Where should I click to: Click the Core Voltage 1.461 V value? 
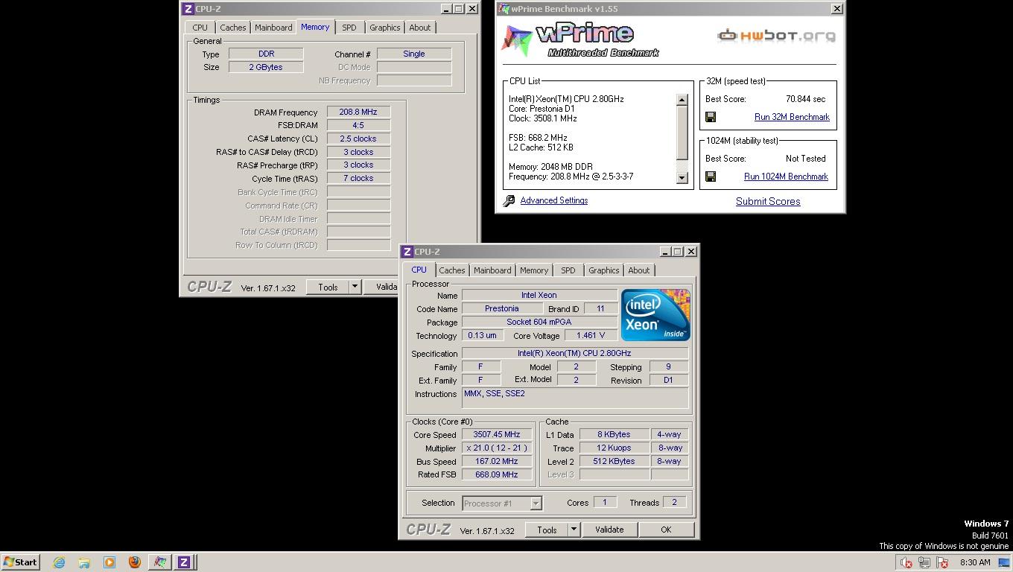[x=591, y=335]
